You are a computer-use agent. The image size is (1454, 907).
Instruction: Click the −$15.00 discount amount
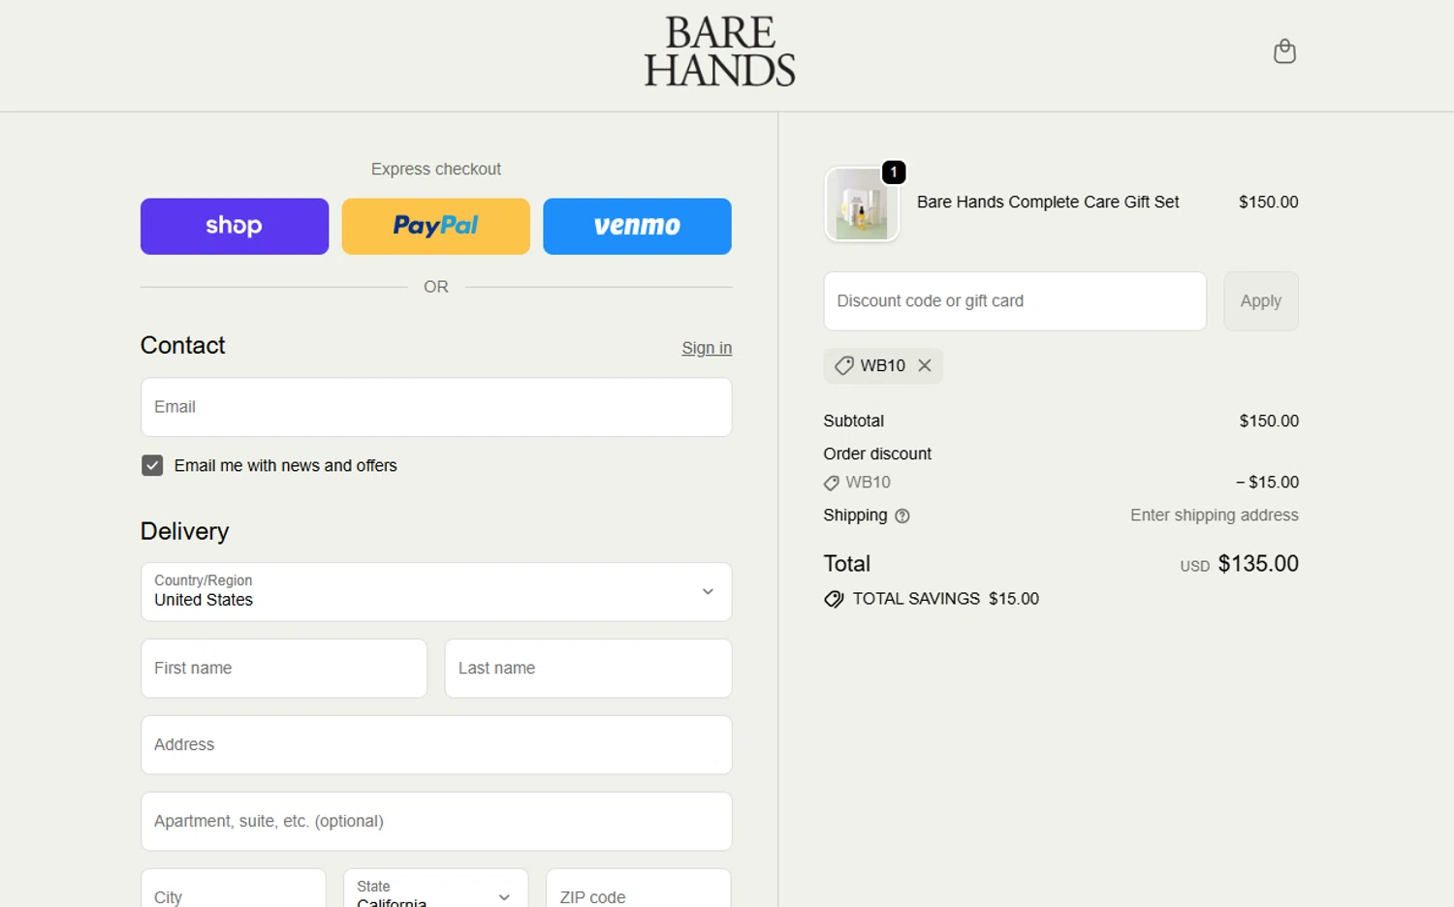pyautogui.click(x=1267, y=483)
